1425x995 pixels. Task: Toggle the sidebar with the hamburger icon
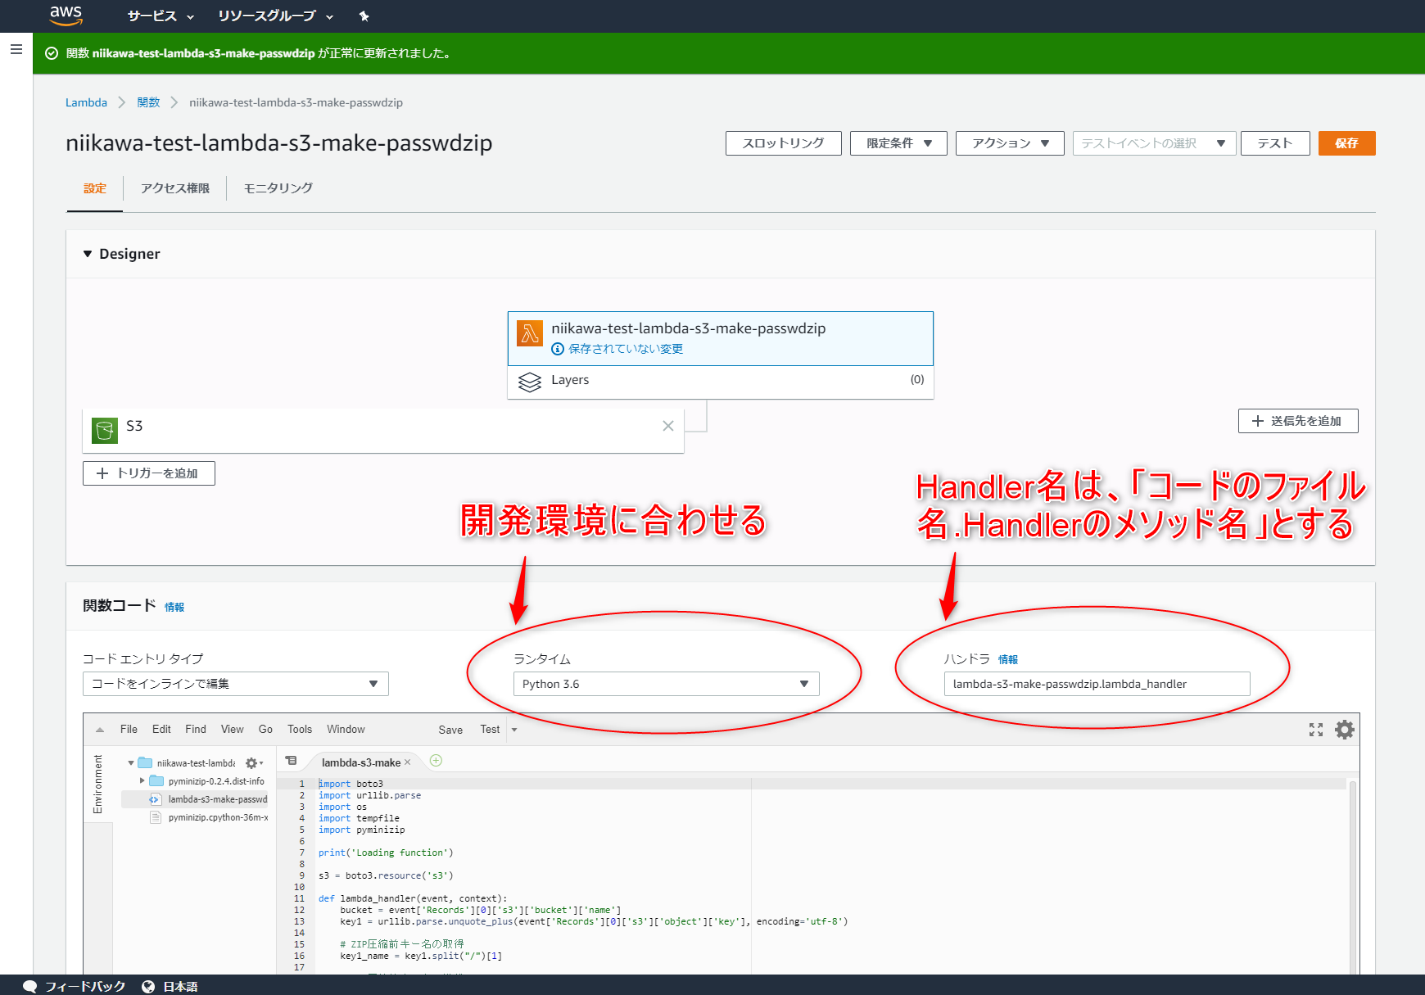(x=16, y=49)
